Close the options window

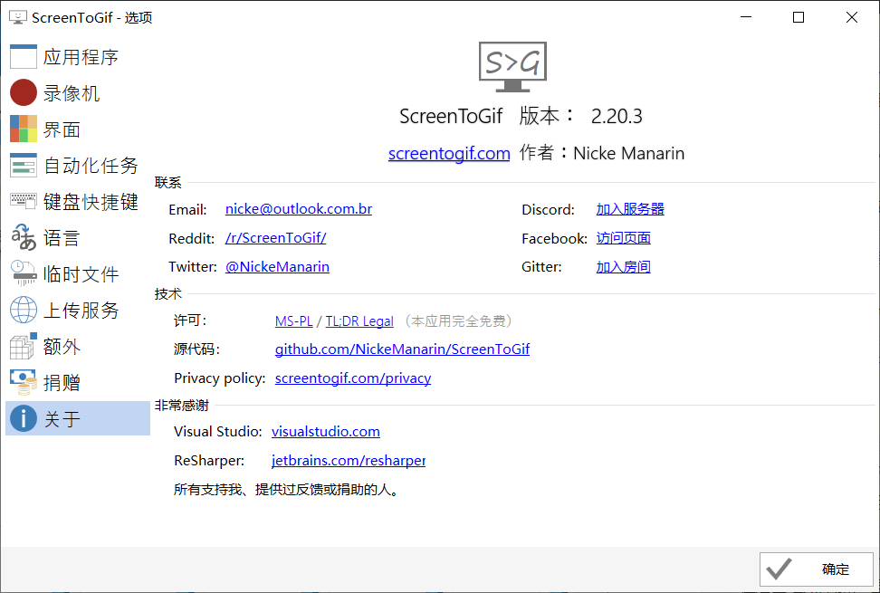851,17
